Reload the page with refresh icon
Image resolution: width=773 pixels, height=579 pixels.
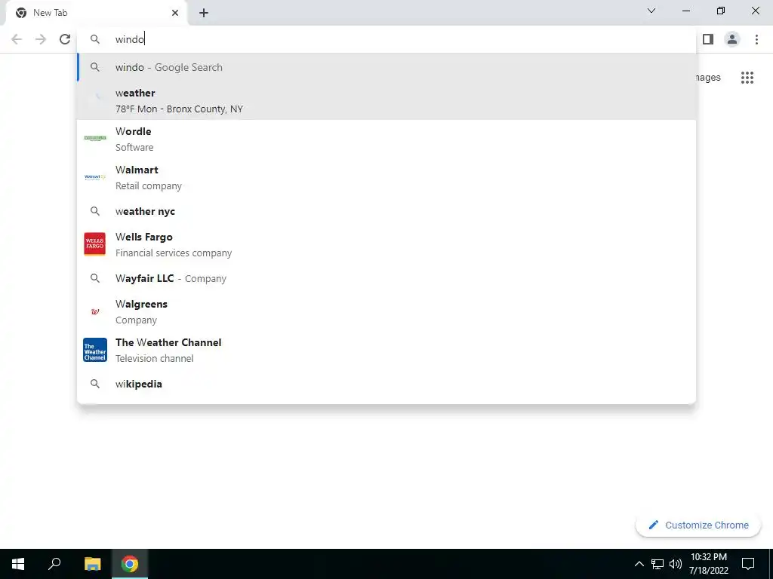point(65,39)
